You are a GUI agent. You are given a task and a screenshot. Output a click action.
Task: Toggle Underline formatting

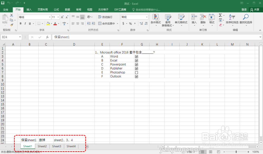[x=30, y=23]
